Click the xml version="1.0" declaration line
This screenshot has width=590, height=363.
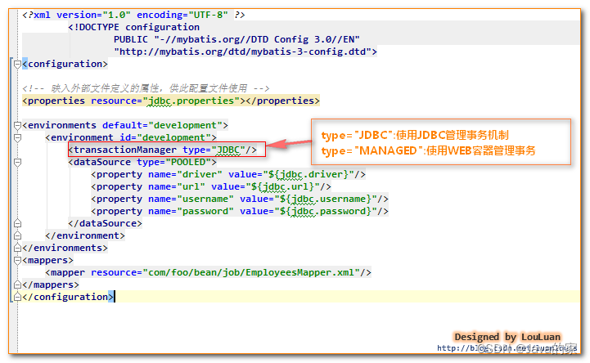[133, 15]
